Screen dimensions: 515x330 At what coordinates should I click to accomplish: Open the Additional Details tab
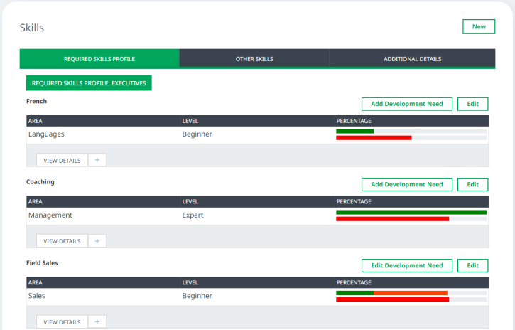(412, 59)
